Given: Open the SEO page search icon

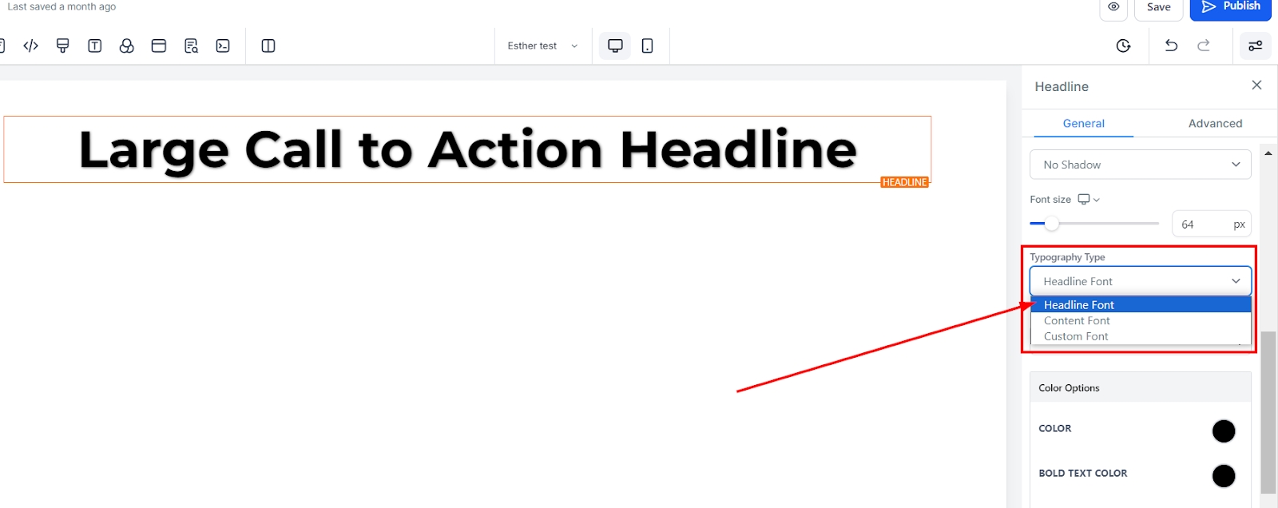Looking at the screenshot, I should tap(191, 46).
